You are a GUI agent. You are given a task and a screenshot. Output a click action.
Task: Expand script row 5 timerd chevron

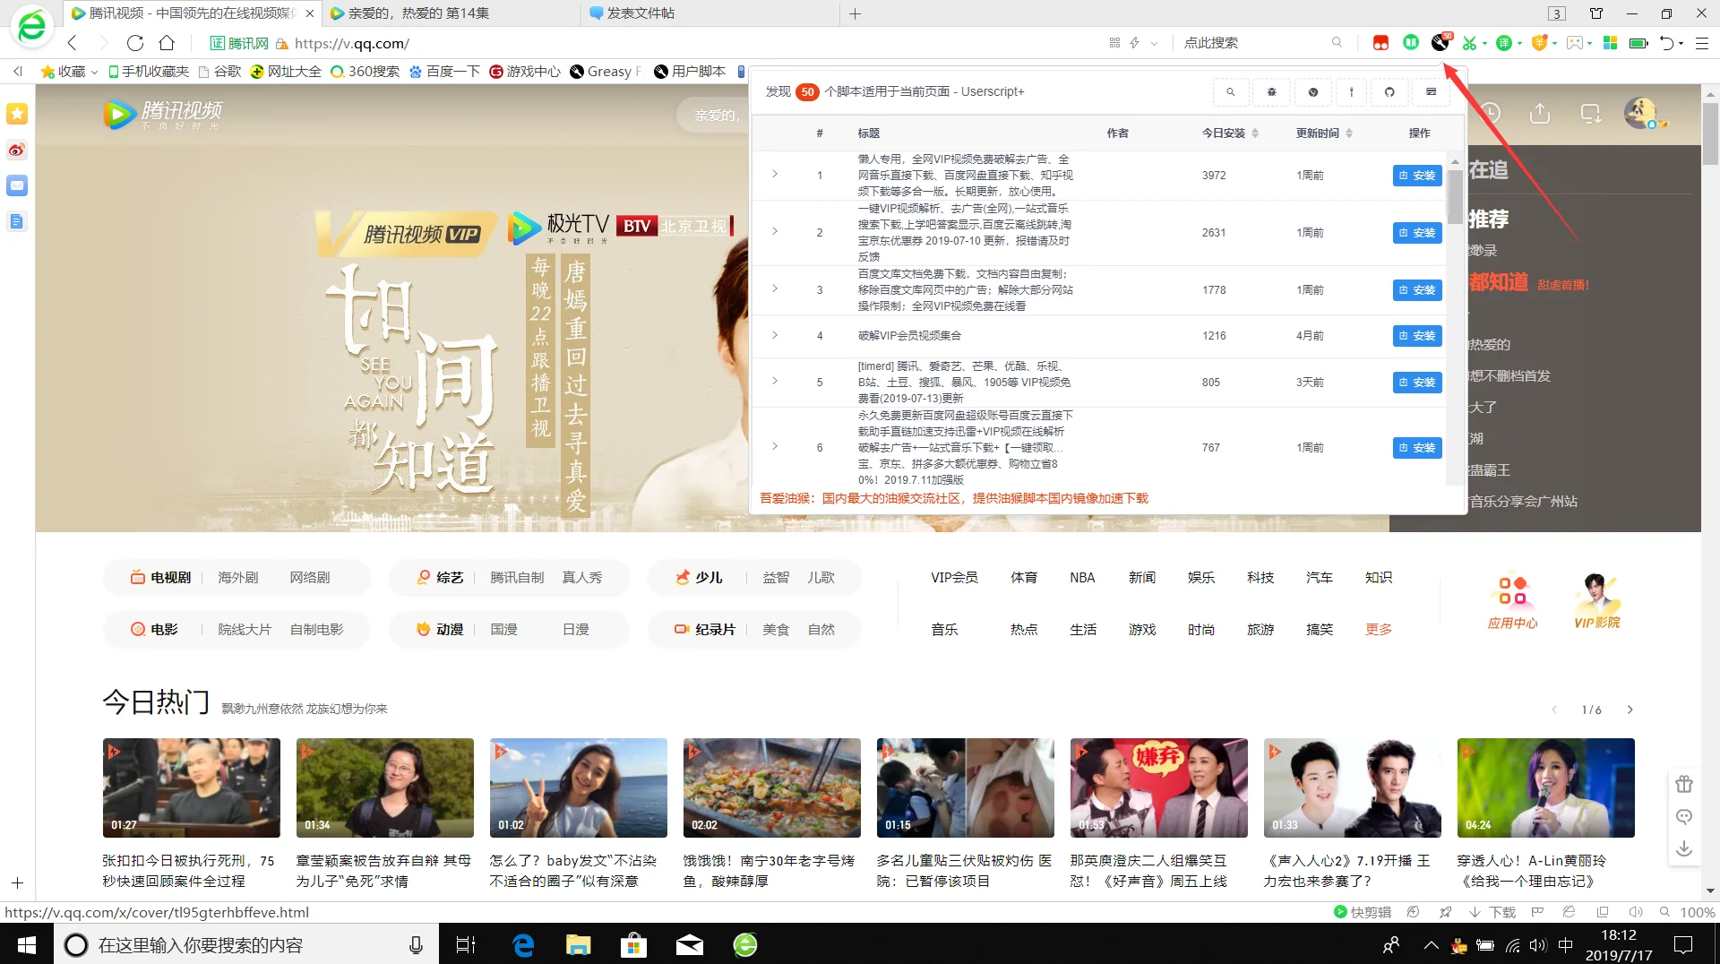coord(775,381)
